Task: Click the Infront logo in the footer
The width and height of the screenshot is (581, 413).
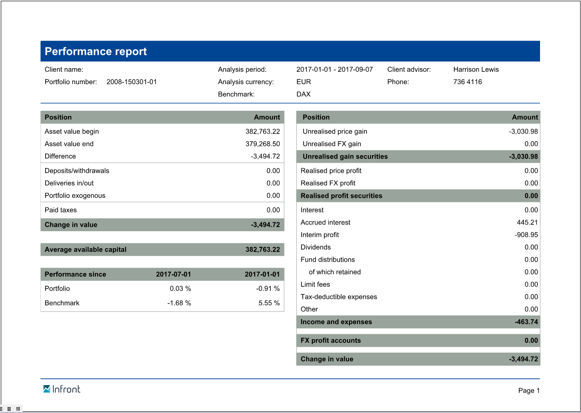Action: [62, 389]
